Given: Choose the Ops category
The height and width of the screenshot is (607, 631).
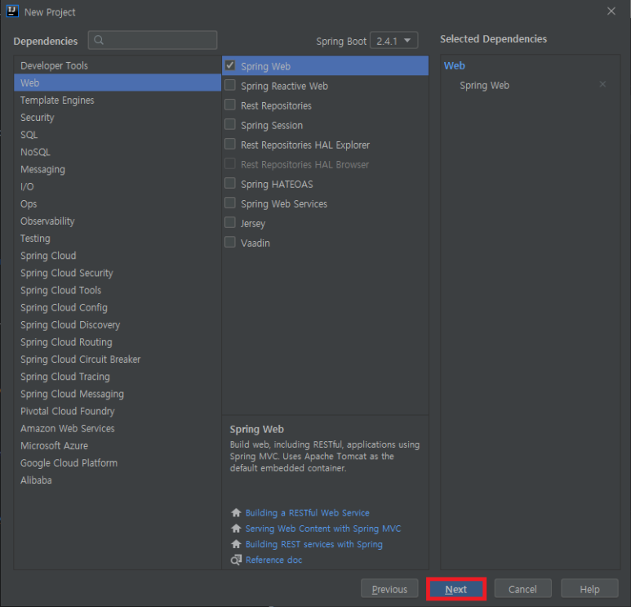Looking at the screenshot, I should coord(118,203).
